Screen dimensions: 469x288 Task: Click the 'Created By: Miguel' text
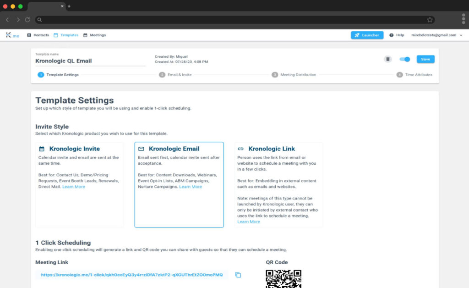point(171,56)
